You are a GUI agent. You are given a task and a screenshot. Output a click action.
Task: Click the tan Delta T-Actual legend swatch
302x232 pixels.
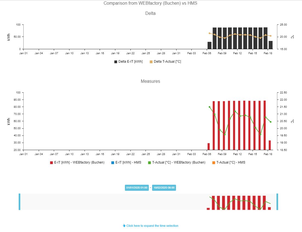pyautogui.click(x=151, y=62)
